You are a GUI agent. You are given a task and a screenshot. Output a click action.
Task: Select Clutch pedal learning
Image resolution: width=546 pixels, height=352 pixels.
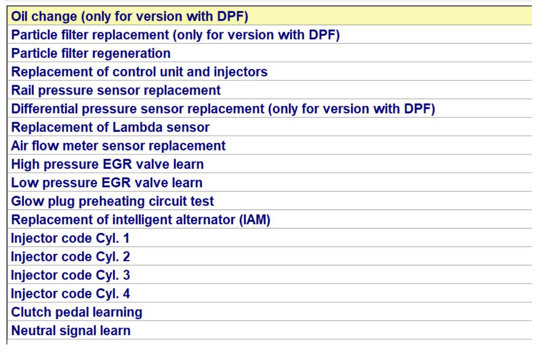coord(269,312)
